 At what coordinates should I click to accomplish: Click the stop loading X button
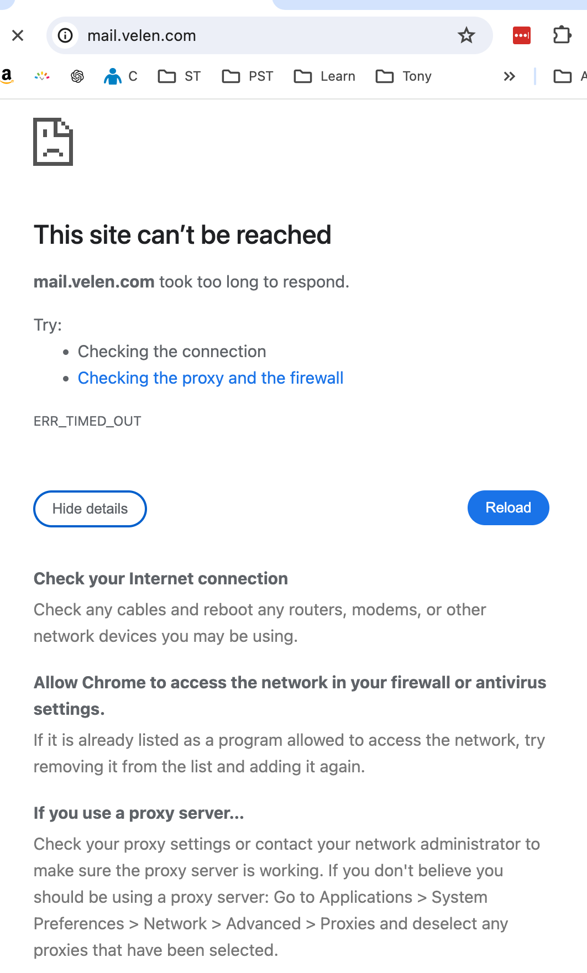point(18,36)
